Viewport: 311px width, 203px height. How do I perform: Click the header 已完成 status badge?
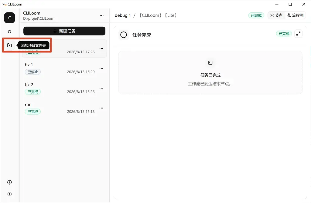256,15
